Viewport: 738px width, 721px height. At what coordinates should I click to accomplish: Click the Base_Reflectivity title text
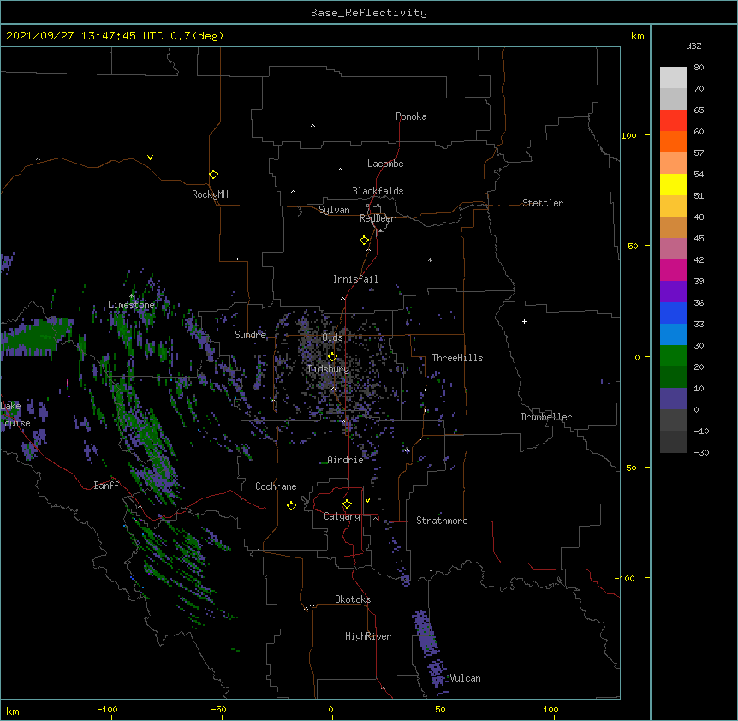369,13
